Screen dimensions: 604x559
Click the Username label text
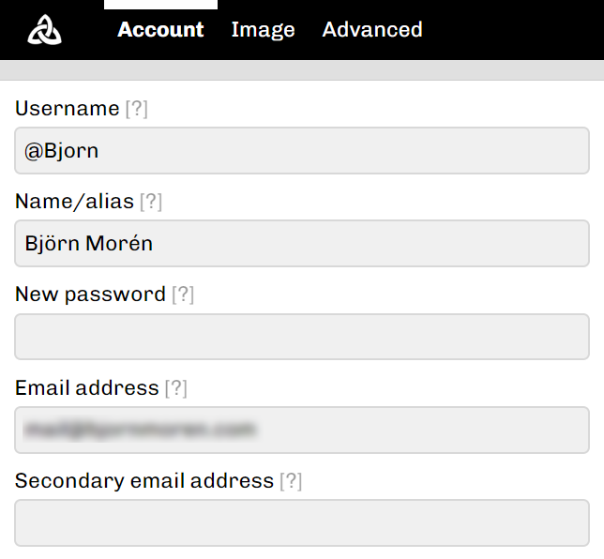[x=68, y=109]
